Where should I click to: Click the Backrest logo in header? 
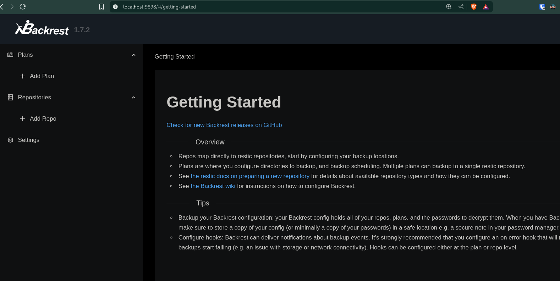(42, 28)
